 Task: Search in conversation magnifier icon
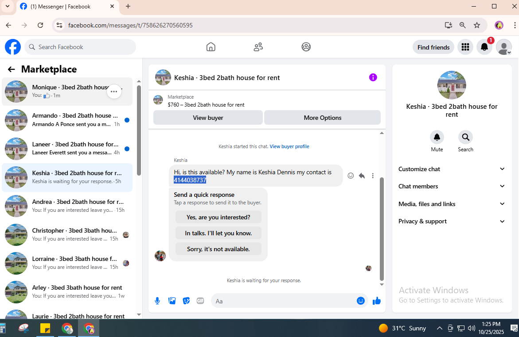pyautogui.click(x=465, y=137)
